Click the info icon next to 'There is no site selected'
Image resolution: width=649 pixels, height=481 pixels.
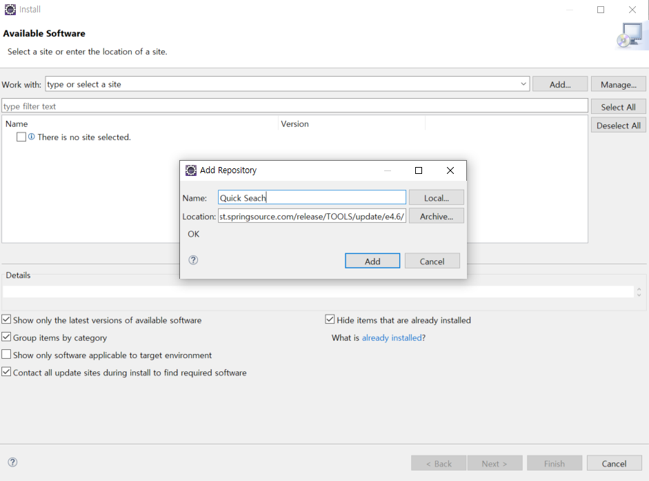[x=32, y=137]
